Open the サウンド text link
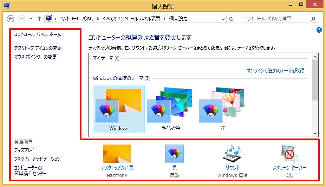 [232, 168]
